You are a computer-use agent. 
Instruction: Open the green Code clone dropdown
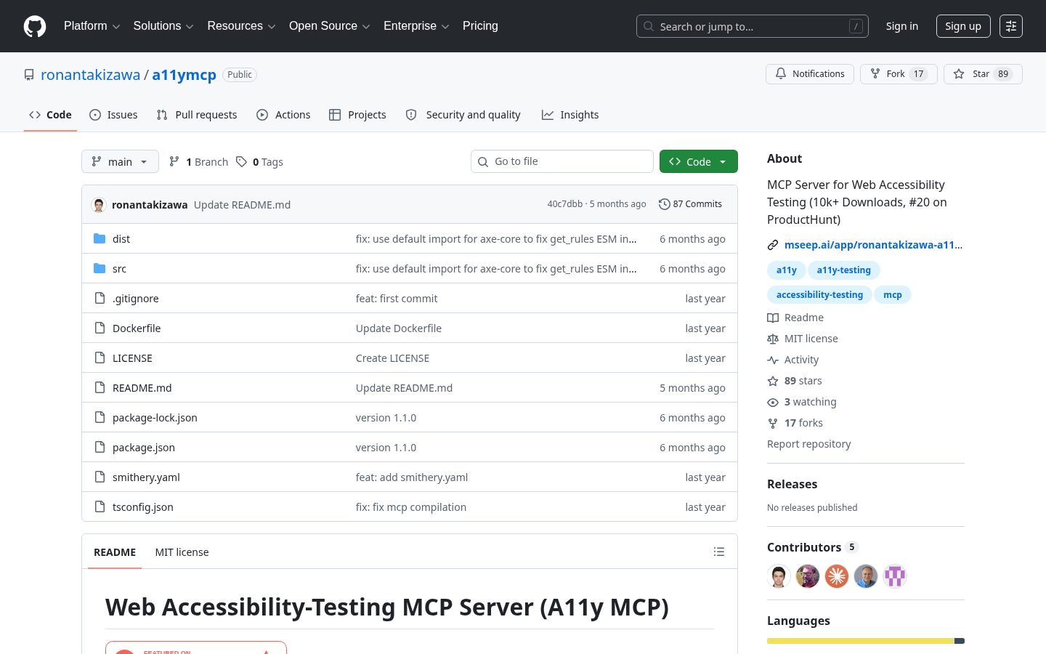699,161
